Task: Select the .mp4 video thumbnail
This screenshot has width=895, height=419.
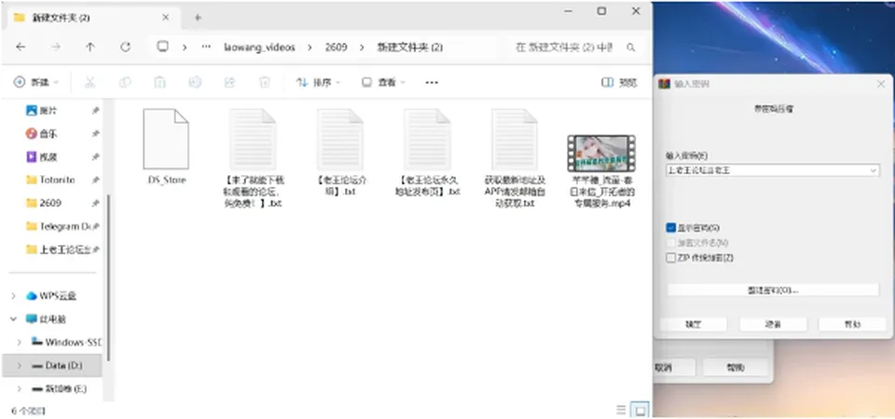Action: coord(601,154)
